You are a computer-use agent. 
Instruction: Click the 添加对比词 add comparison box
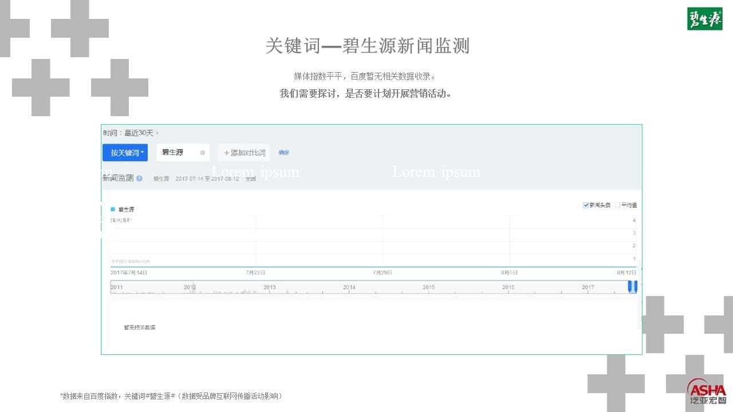point(244,153)
